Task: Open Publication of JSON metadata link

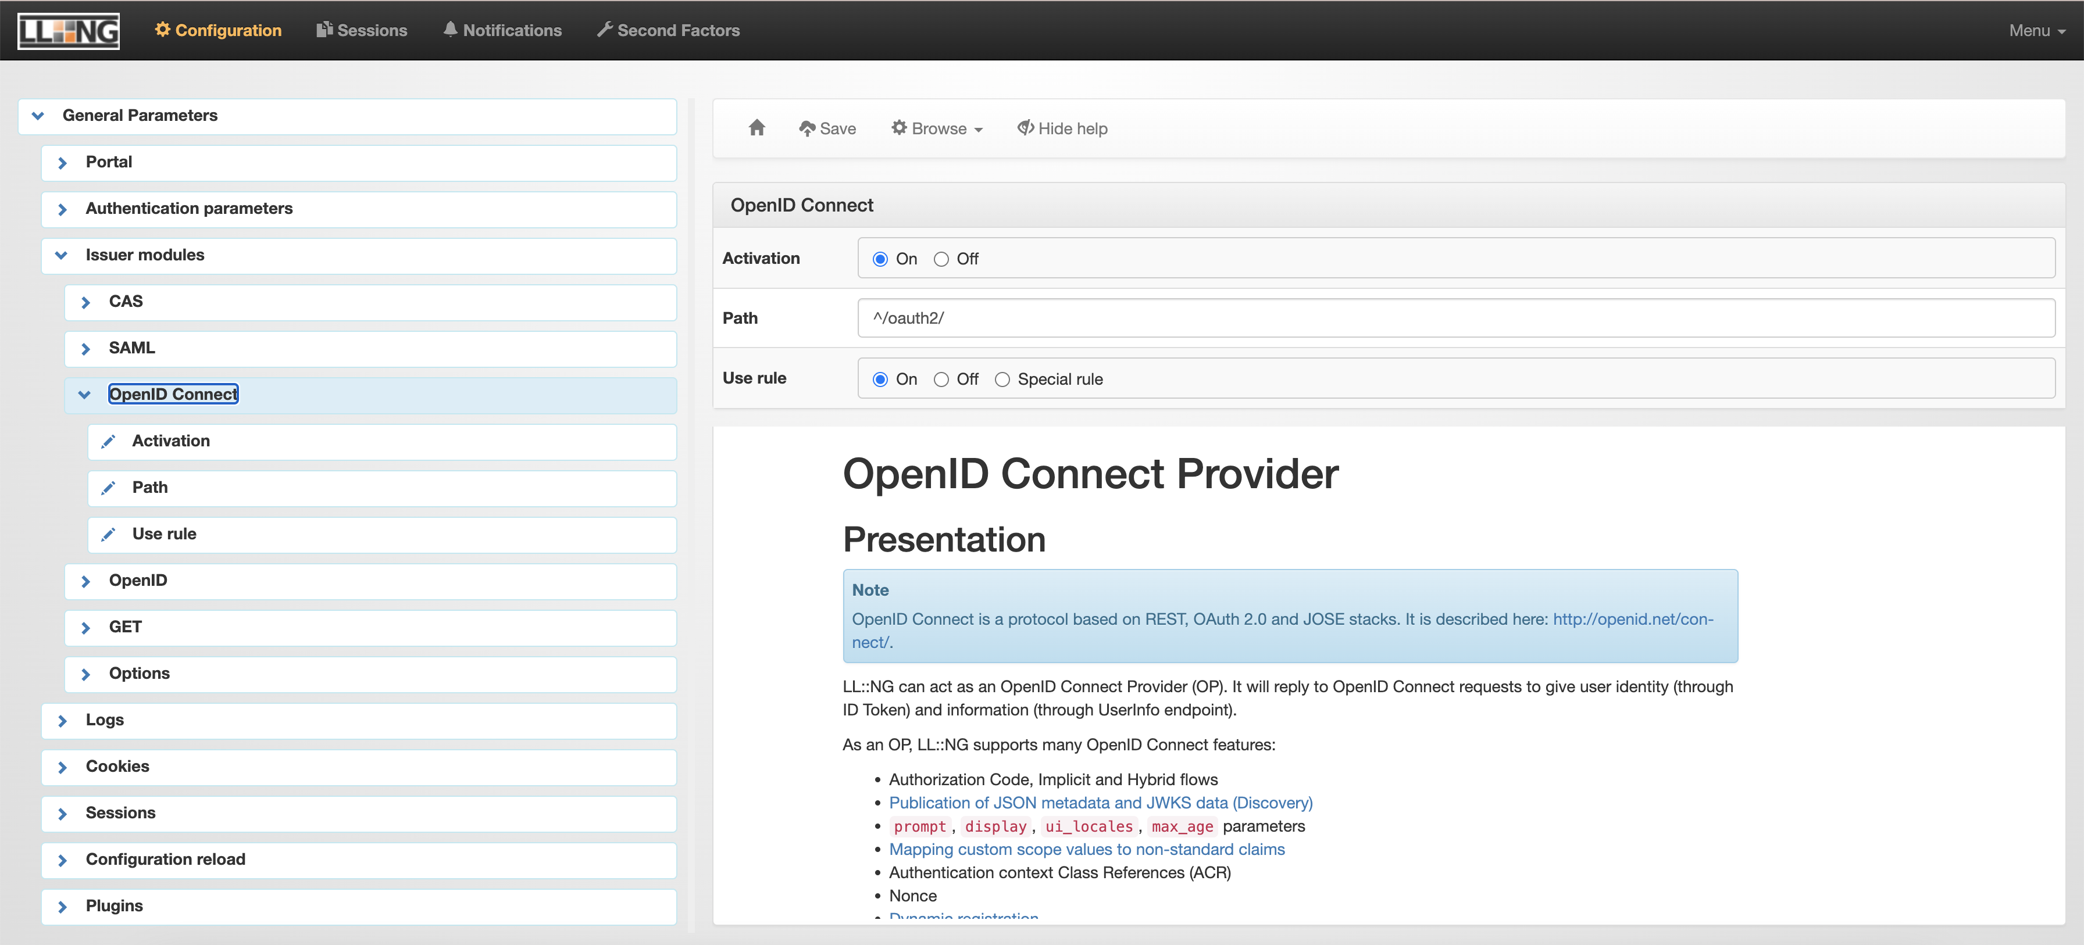Action: coord(1100,803)
